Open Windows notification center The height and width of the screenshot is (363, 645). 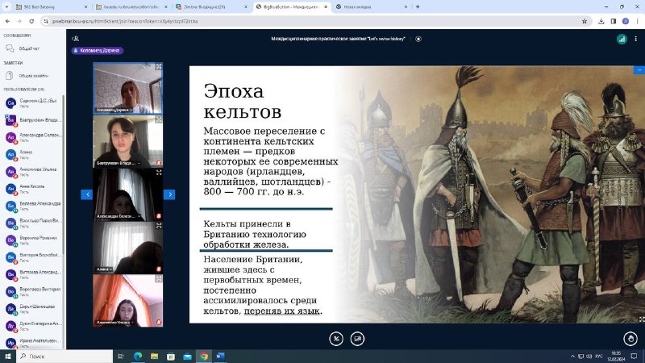(635, 356)
